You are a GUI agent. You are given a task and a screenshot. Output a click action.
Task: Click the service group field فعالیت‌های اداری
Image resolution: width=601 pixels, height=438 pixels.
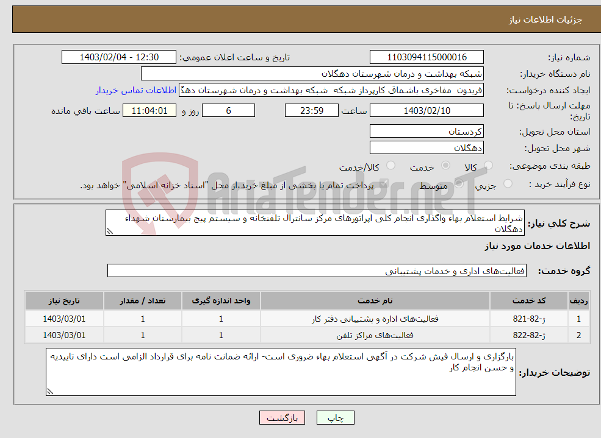317,270
